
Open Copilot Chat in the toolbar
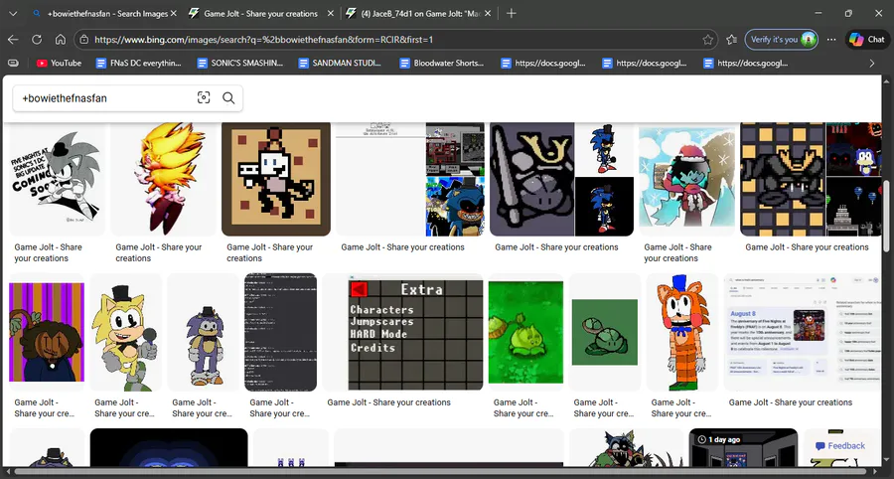point(866,40)
